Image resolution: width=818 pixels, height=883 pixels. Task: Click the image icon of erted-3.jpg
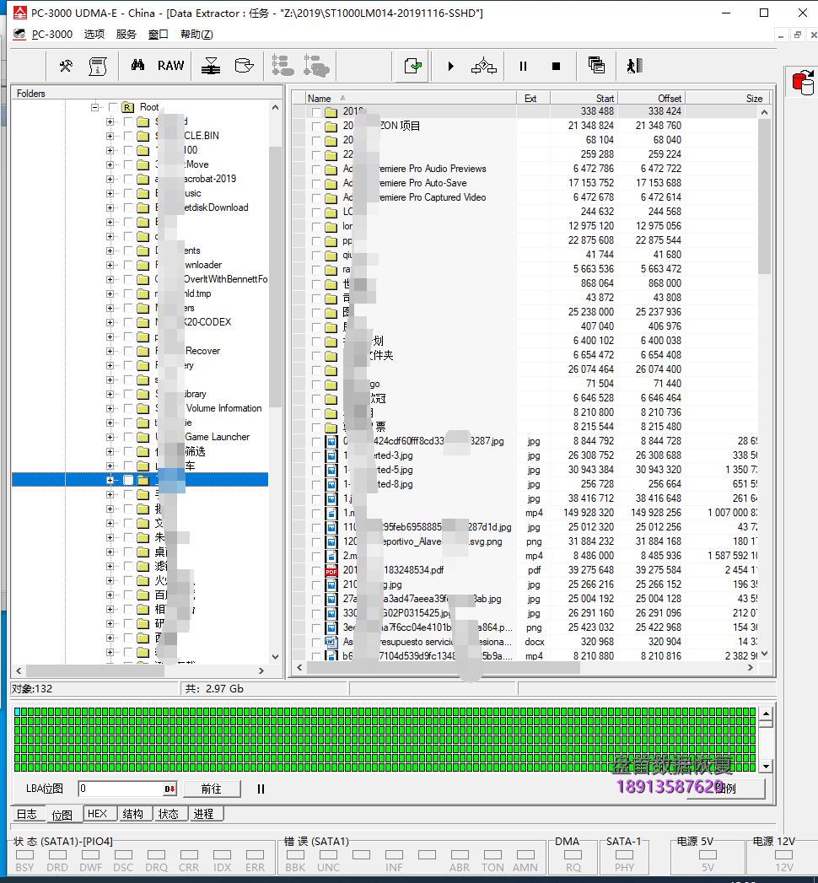pos(331,455)
